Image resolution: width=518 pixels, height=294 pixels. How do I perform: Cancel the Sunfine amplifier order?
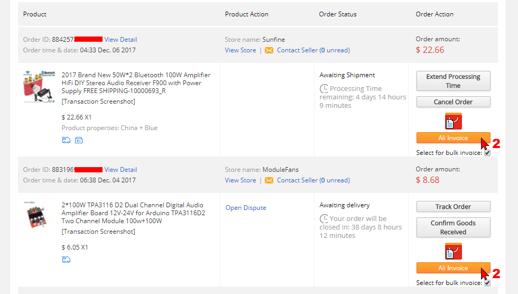(454, 102)
